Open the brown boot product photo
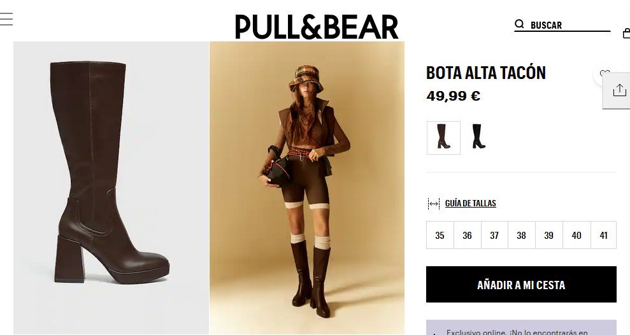 click(111, 188)
